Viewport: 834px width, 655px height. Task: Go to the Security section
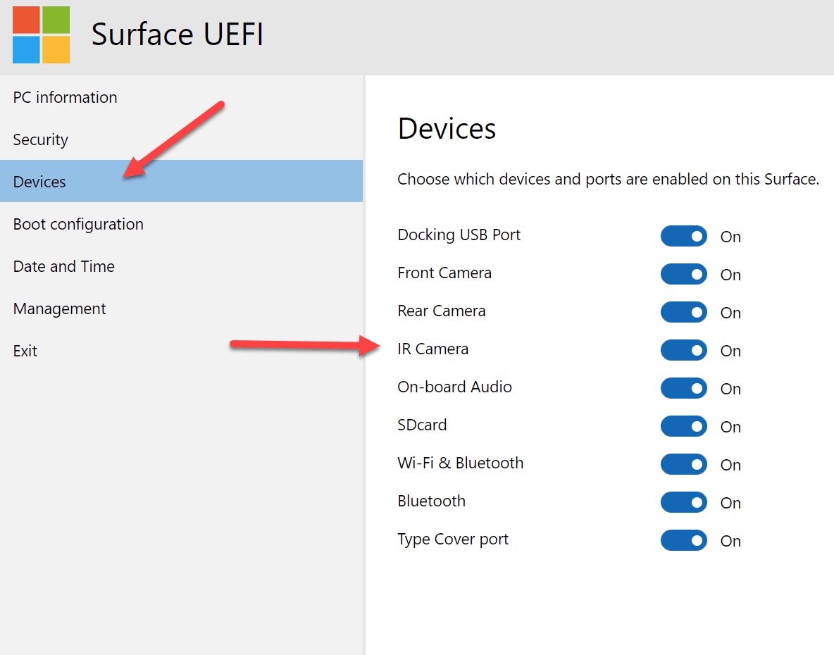coord(40,139)
